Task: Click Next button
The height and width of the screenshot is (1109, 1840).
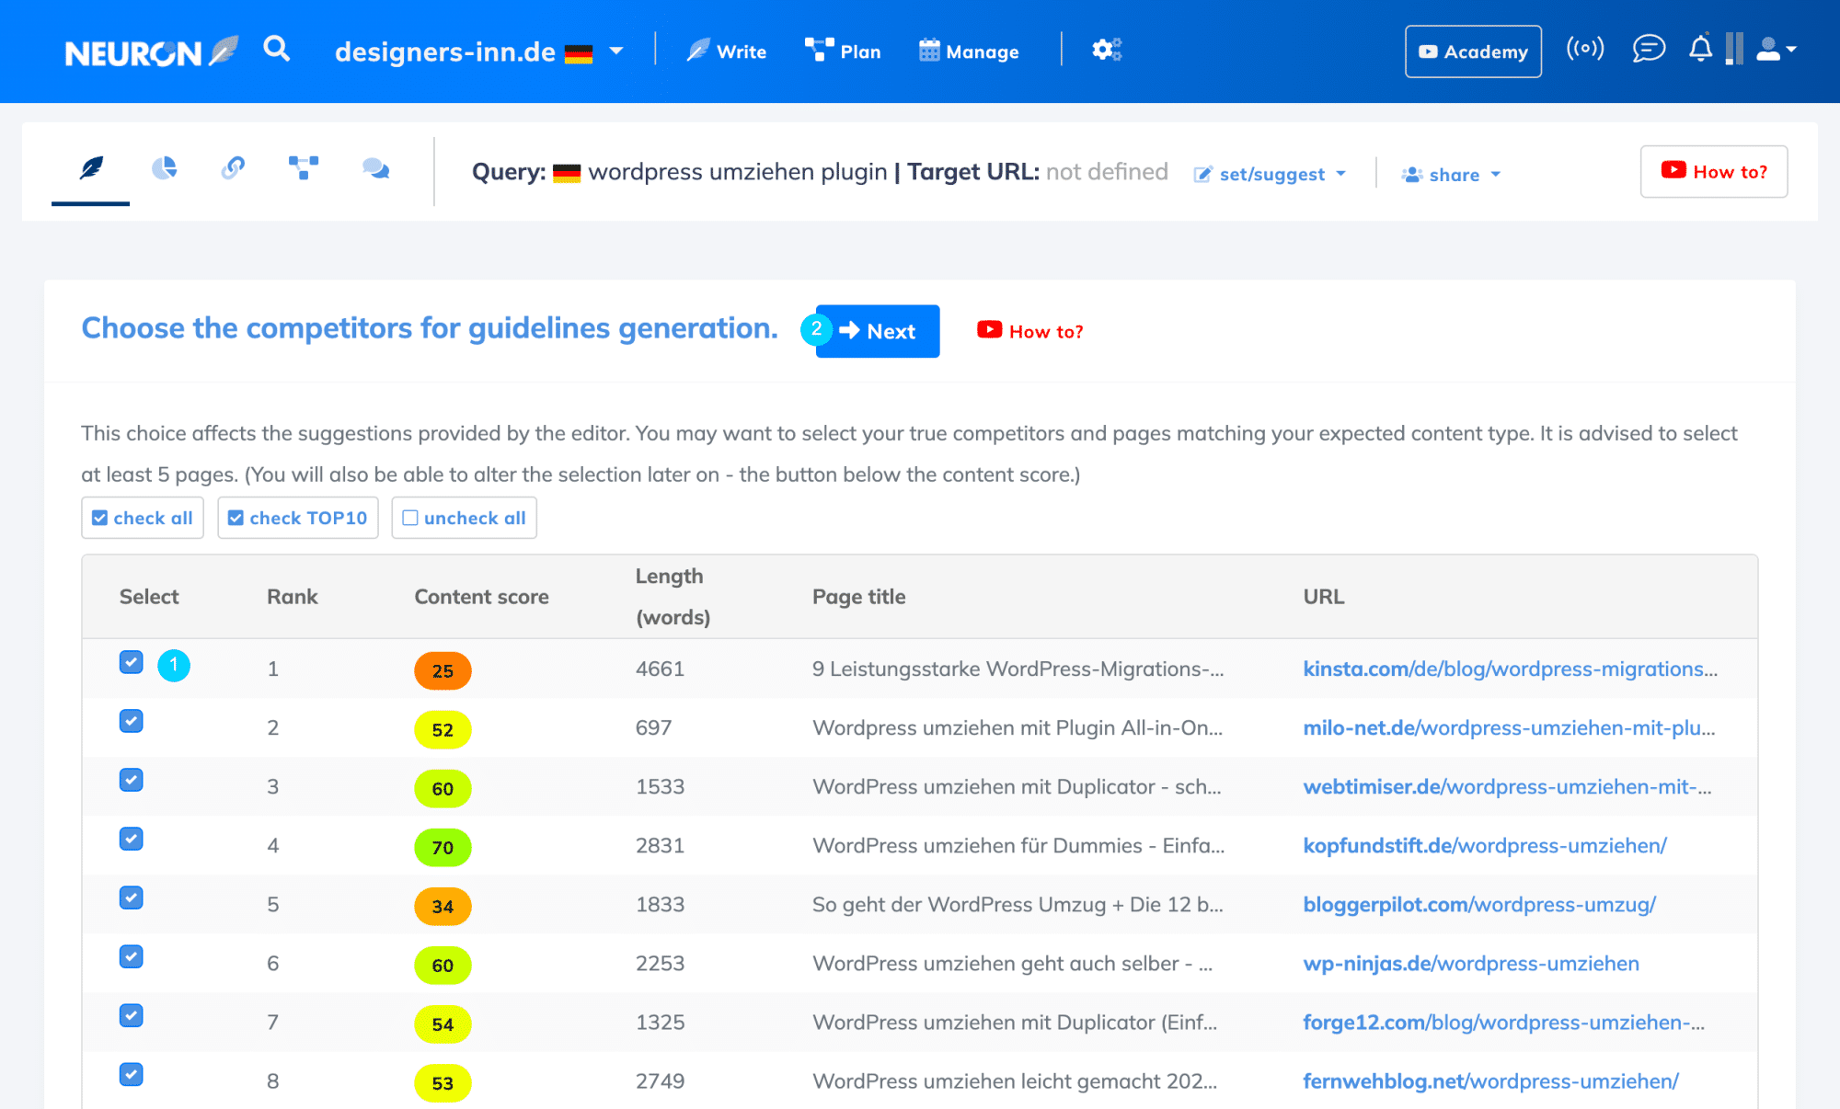Action: (x=878, y=331)
